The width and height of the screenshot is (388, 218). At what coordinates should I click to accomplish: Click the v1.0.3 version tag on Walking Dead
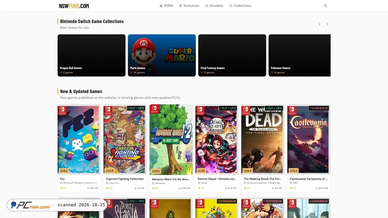tap(248, 171)
